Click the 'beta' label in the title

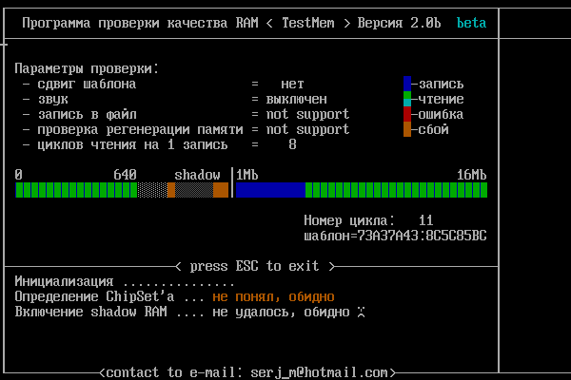pos(471,23)
